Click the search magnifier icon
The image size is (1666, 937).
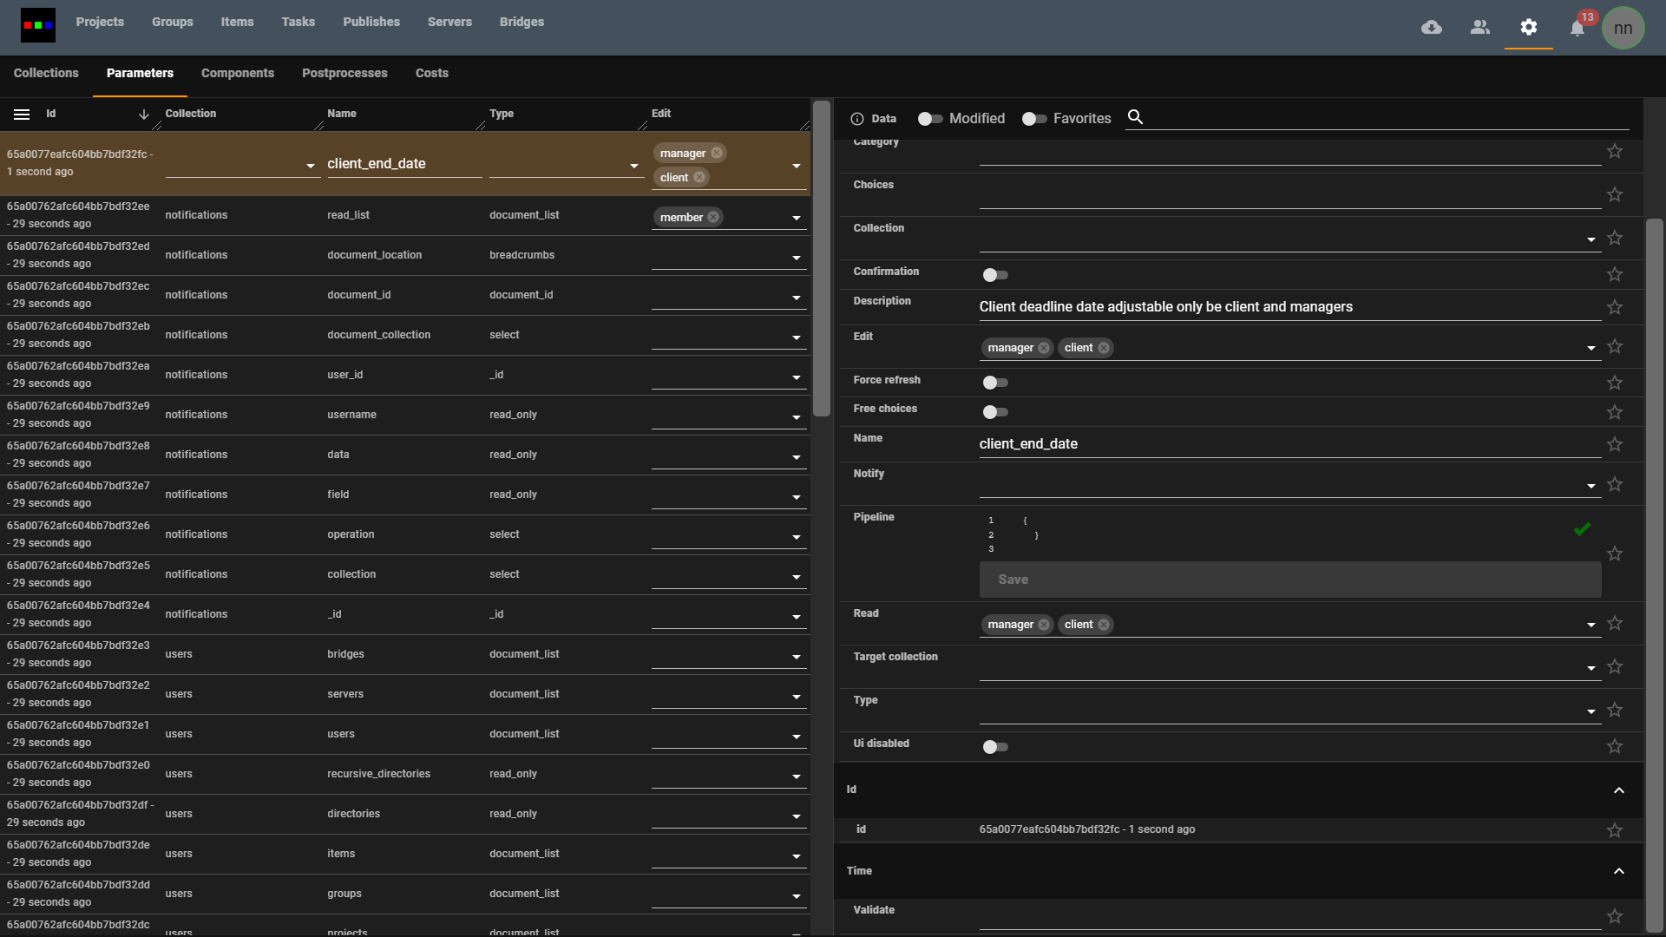point(1135,117)
